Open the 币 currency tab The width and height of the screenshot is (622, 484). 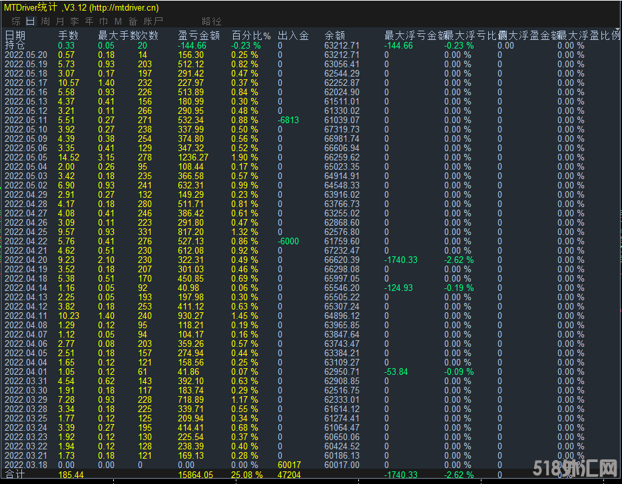pyautogui.click(x=103, y=21)
